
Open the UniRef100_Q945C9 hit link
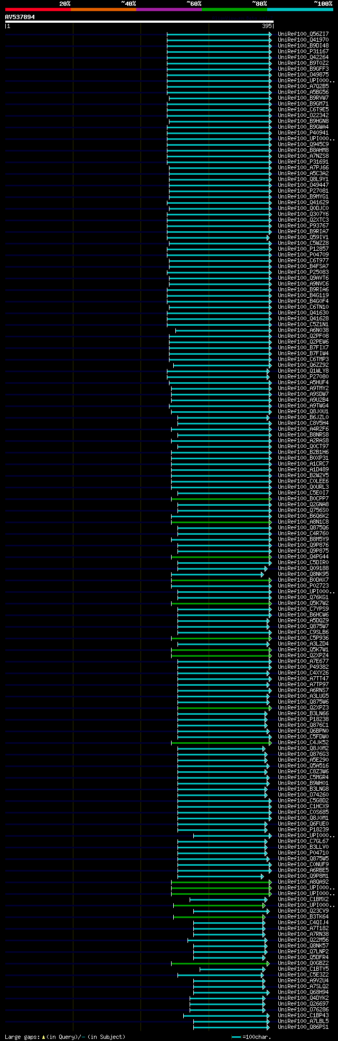(303, 144)
